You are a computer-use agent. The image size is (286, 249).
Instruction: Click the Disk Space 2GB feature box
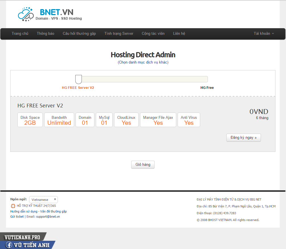tap(30, 120)
